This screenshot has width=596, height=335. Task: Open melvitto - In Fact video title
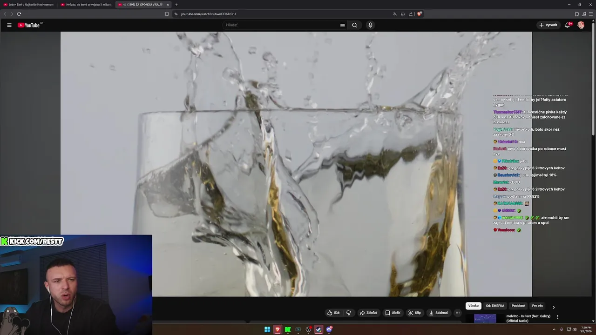528,318
